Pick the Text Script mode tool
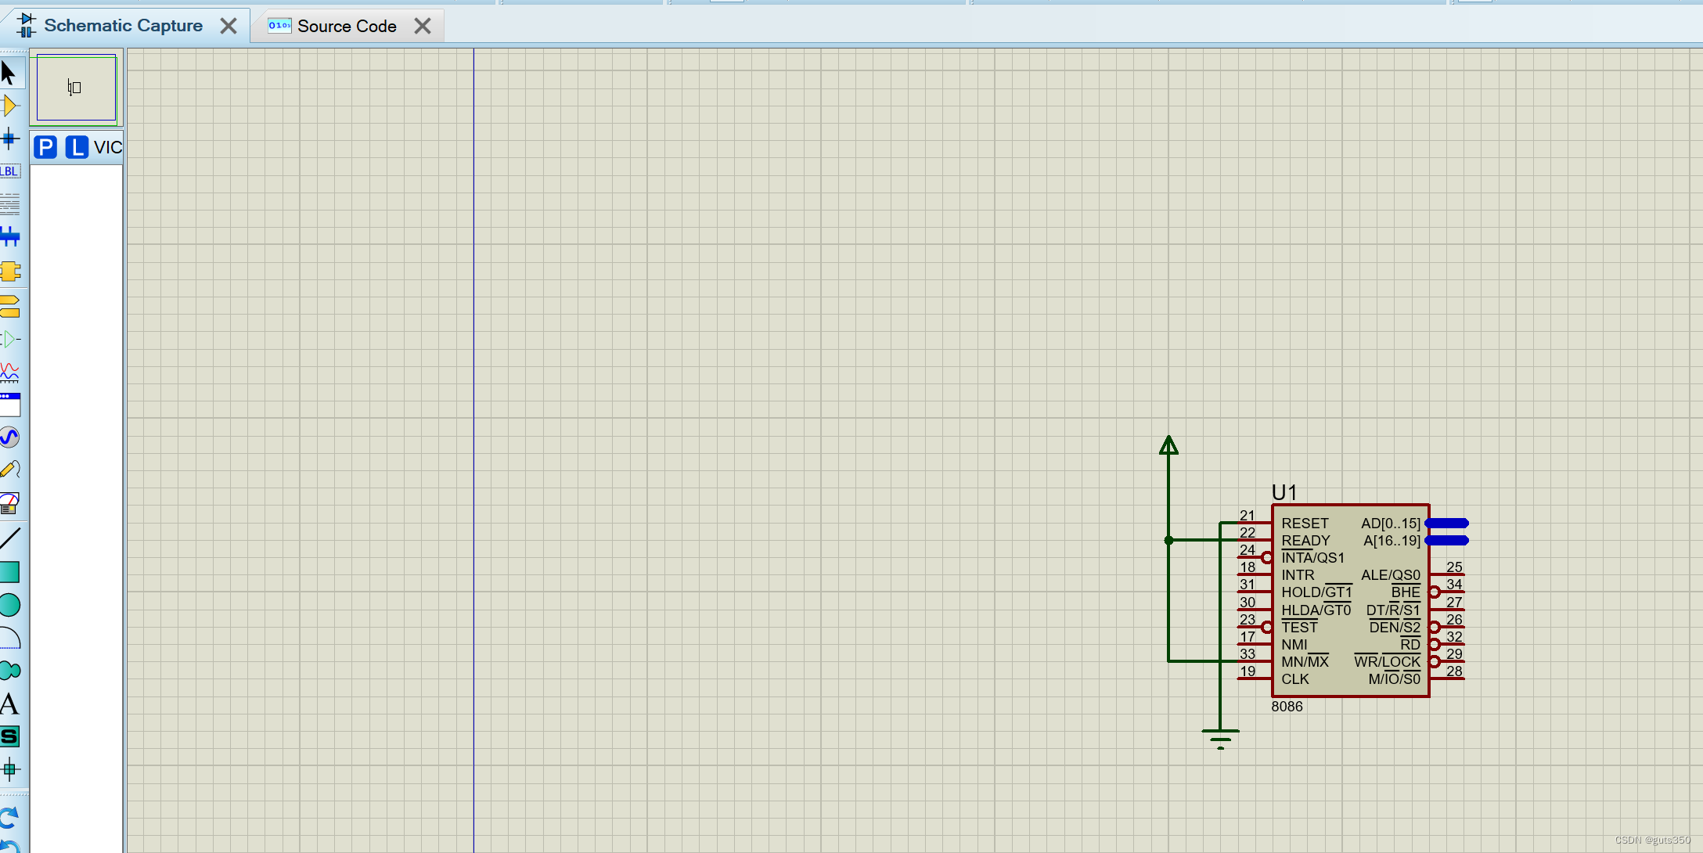Screen dimensions: 1703x853 pos(9,205)
